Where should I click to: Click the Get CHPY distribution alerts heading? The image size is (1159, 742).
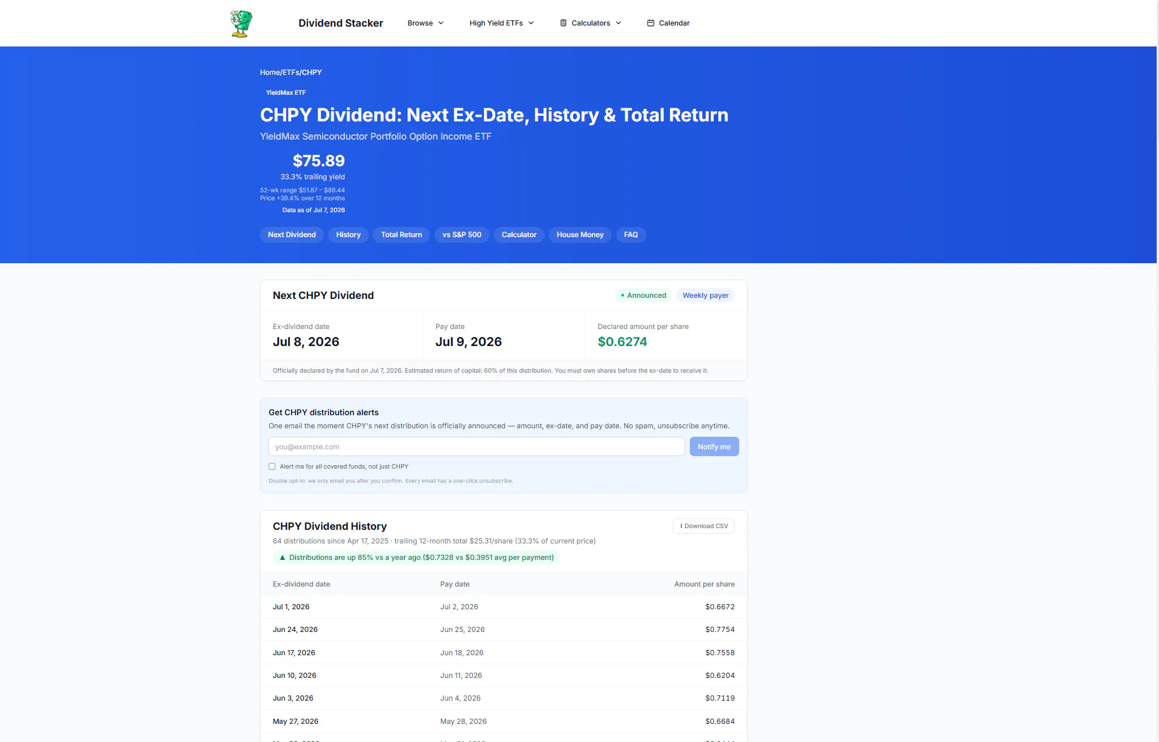coord(323,412)
